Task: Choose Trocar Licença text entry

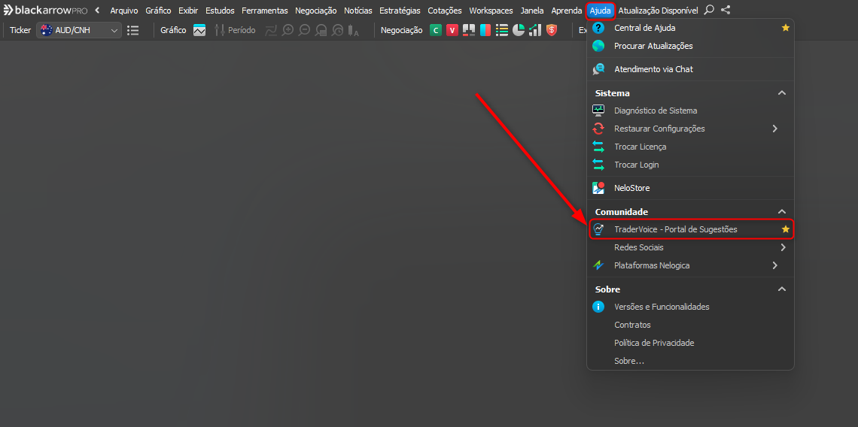Action: (640, 147)
